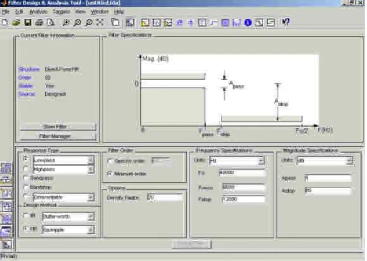Select the Lowpass response type radio button
This screenshot has width=367, height=261.
coord(26,159)
